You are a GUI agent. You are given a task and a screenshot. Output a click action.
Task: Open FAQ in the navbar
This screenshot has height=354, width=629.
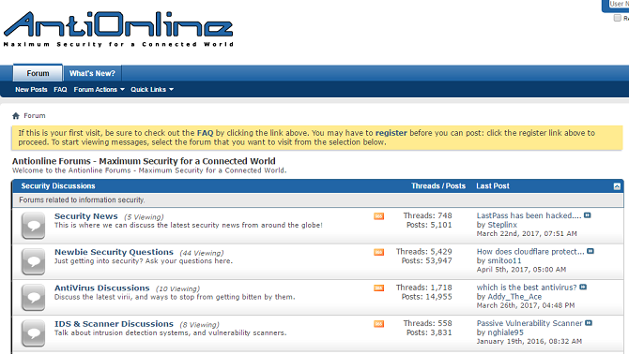[60, 90]
